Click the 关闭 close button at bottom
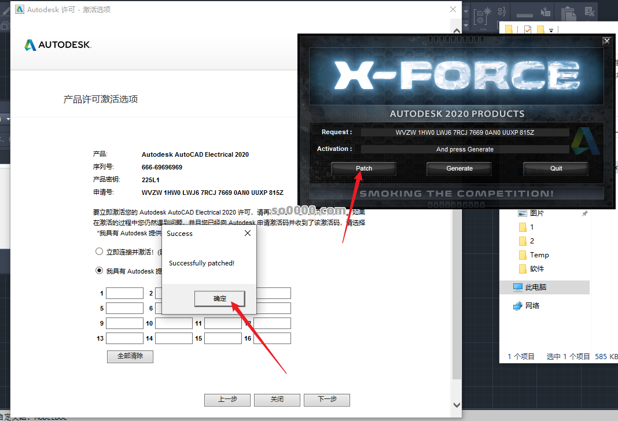Image resolution: width=618 pixels, height=421 pixels. 277,400
